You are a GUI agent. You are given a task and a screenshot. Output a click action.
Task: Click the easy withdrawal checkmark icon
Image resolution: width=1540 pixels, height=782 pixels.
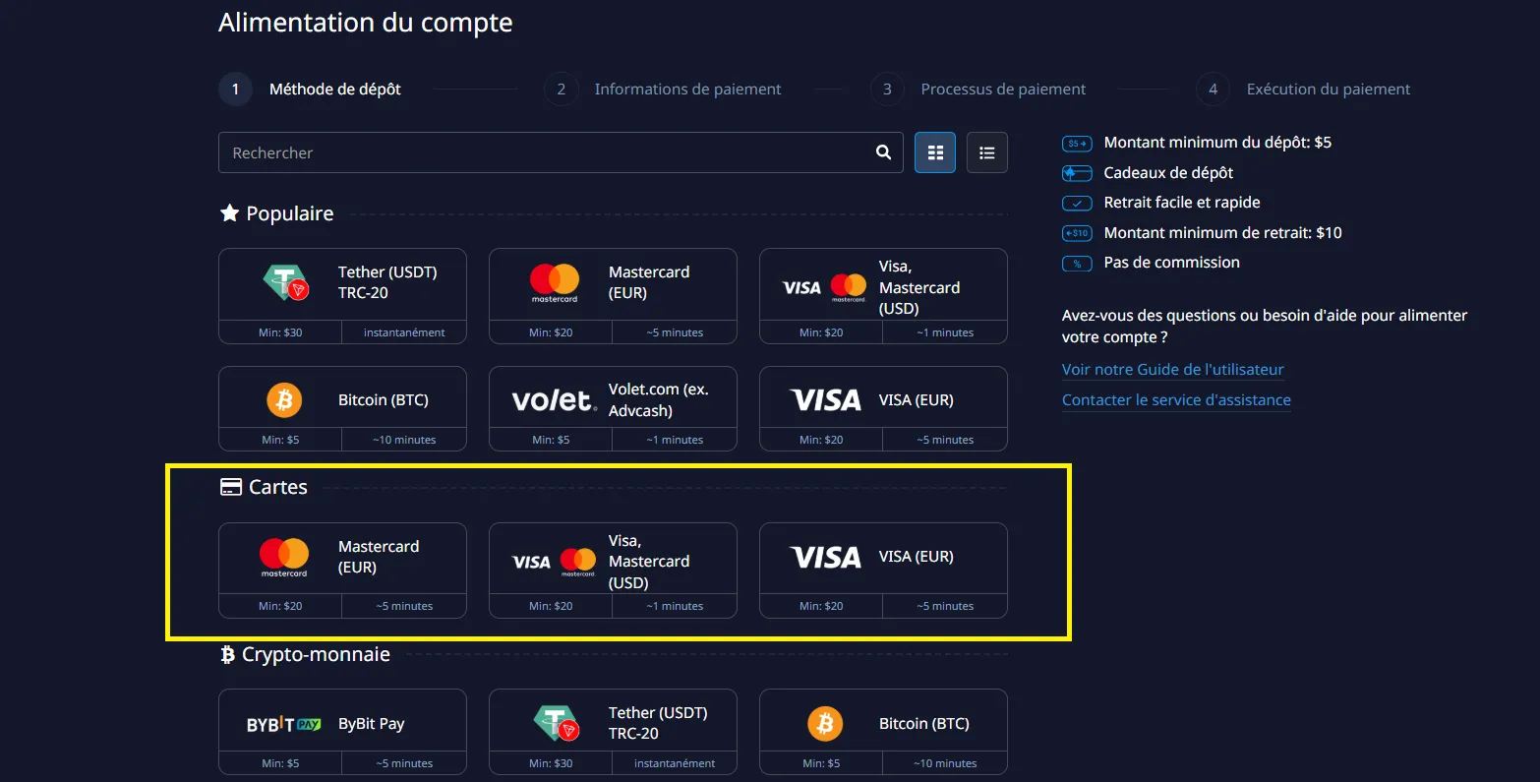point(1077,204)
